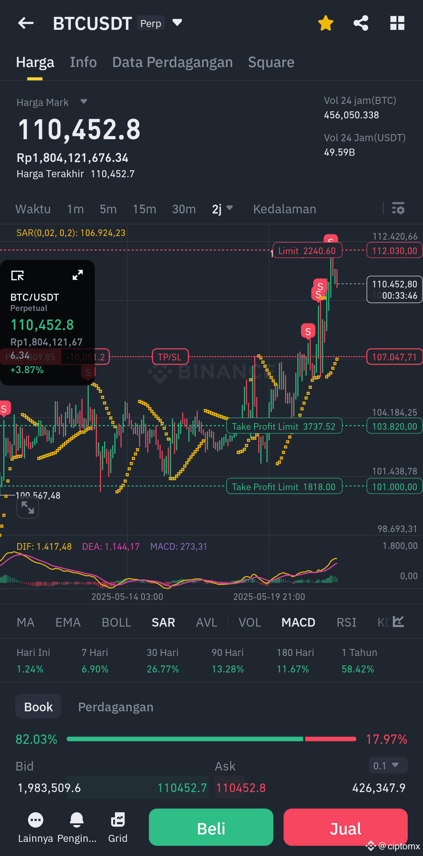Tap the TP/SL order tag on chart
Screen dimensions: 423x856
coord(170,357)
